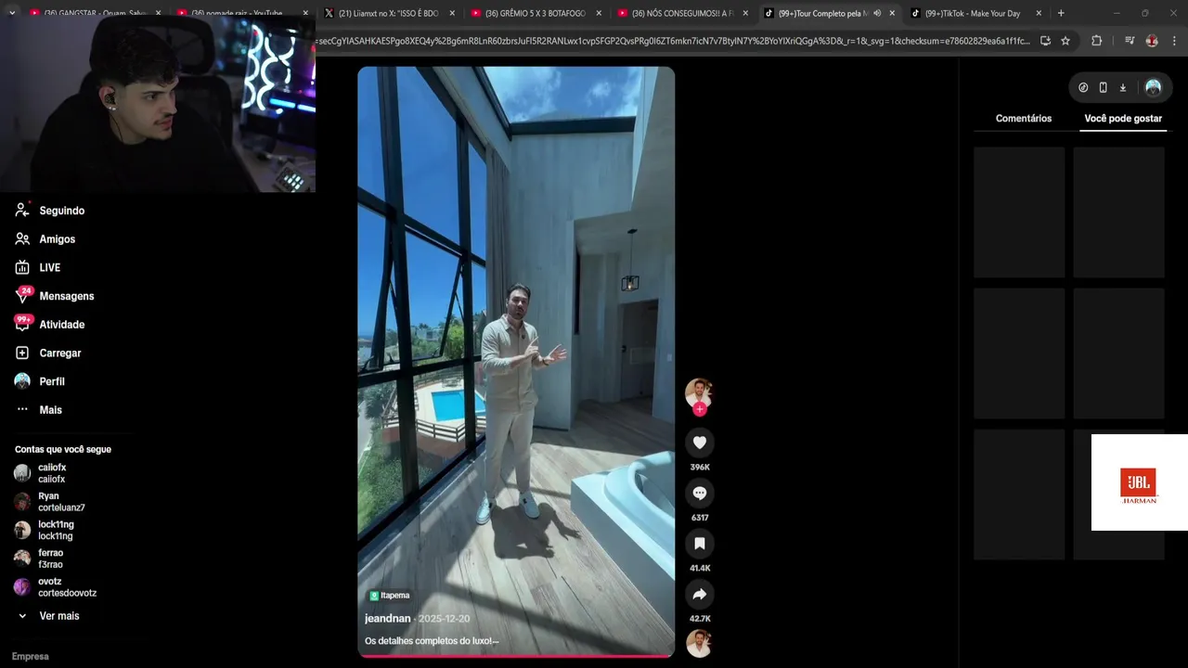Select 396K likes count text

pyautogui.click(x=699, y=468)
